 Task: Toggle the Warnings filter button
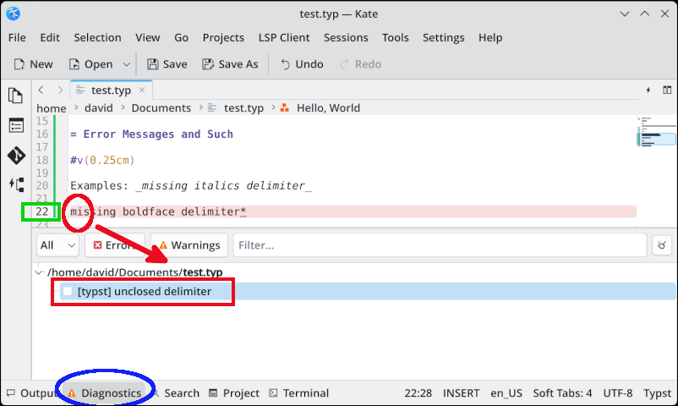189,245
